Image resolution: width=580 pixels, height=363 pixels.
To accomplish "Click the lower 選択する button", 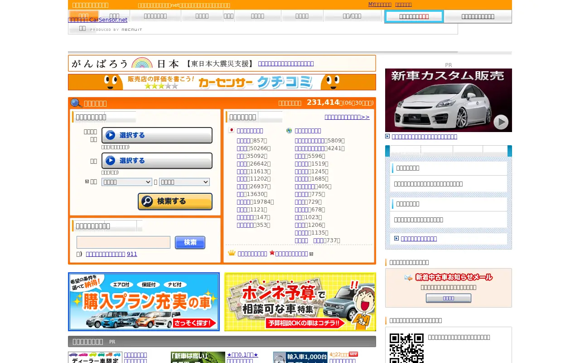I will pos(157,161).
